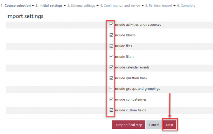The width and height of the screenshot is (213, 134).
Task: Toggle the Include blocks checkbox
Action: [x=111, y=35]
